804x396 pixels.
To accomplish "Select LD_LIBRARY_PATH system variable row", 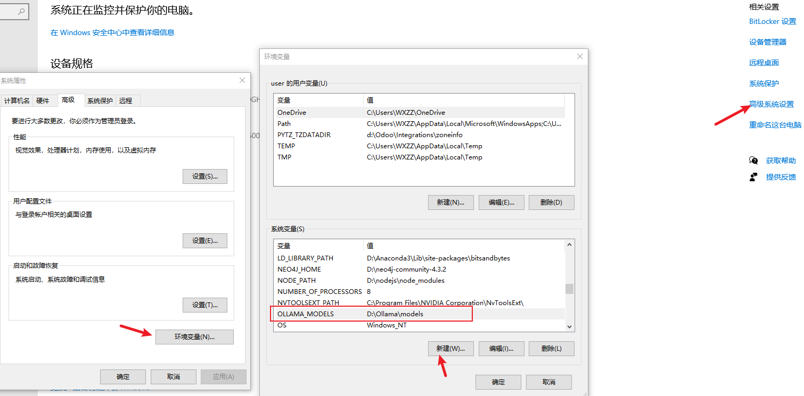I will (420, 258).
